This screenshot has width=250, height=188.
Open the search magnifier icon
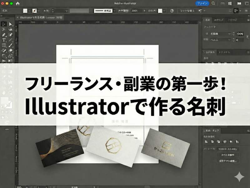(x=213, y=3)
